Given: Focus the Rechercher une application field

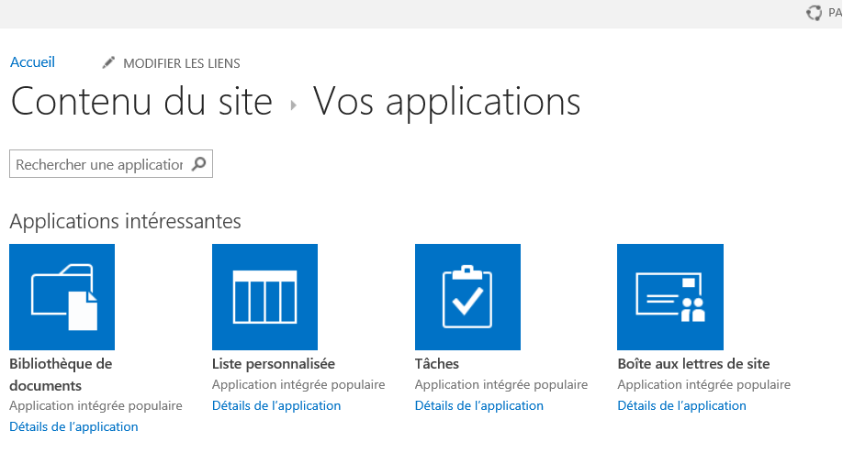Looking at the screenshot, I should point(99,165).
